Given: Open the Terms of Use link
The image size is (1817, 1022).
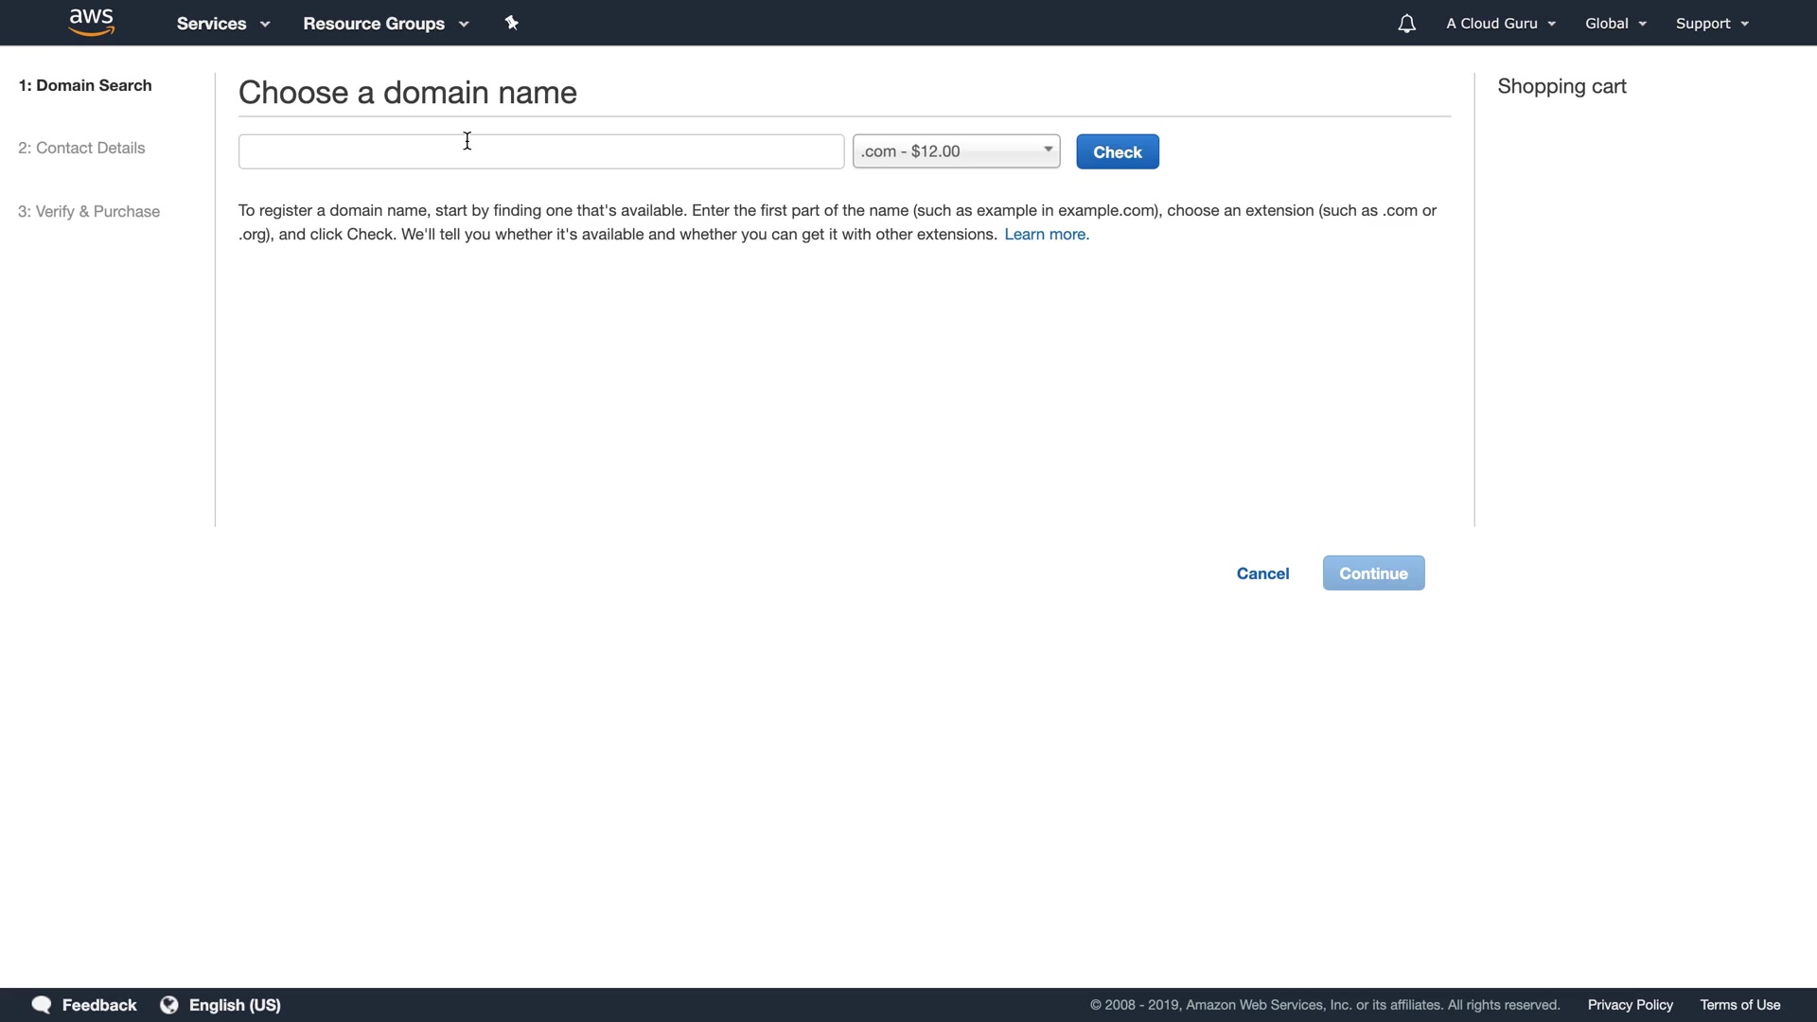Looking at the screenshot, I should tap(1739, 1005).
